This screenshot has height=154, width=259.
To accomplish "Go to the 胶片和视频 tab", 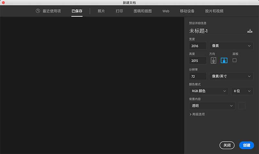I will [214, 11].
